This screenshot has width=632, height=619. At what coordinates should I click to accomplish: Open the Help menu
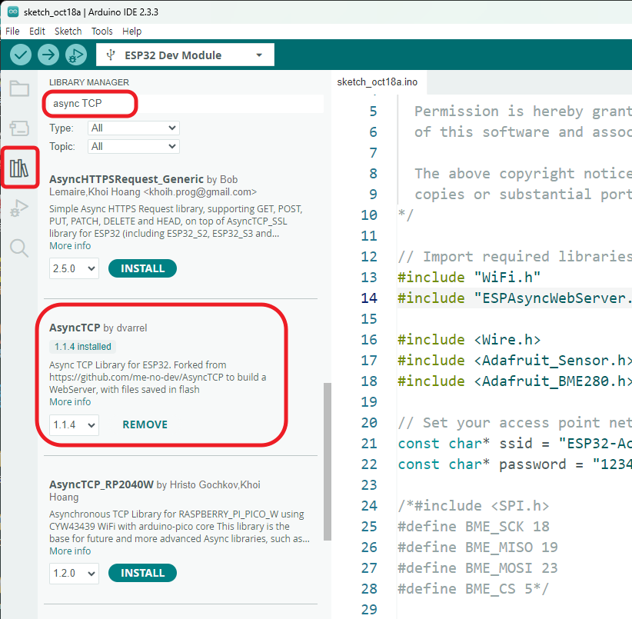coord(131,31)
